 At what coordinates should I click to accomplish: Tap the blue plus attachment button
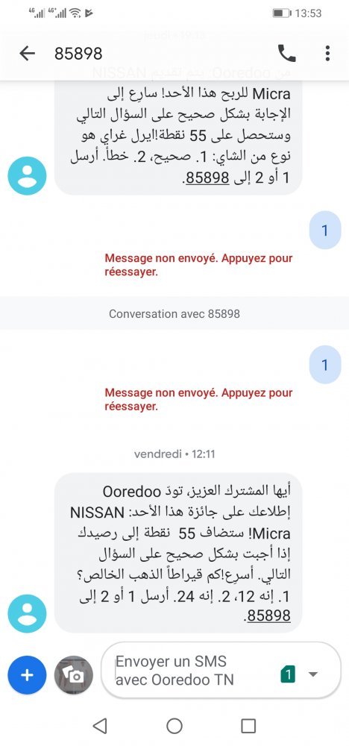tap(27, 674)
